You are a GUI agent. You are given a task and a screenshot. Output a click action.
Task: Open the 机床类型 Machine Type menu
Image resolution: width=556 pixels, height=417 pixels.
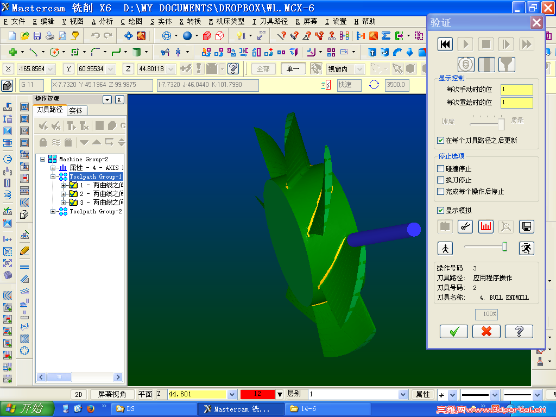coord(226,22)
